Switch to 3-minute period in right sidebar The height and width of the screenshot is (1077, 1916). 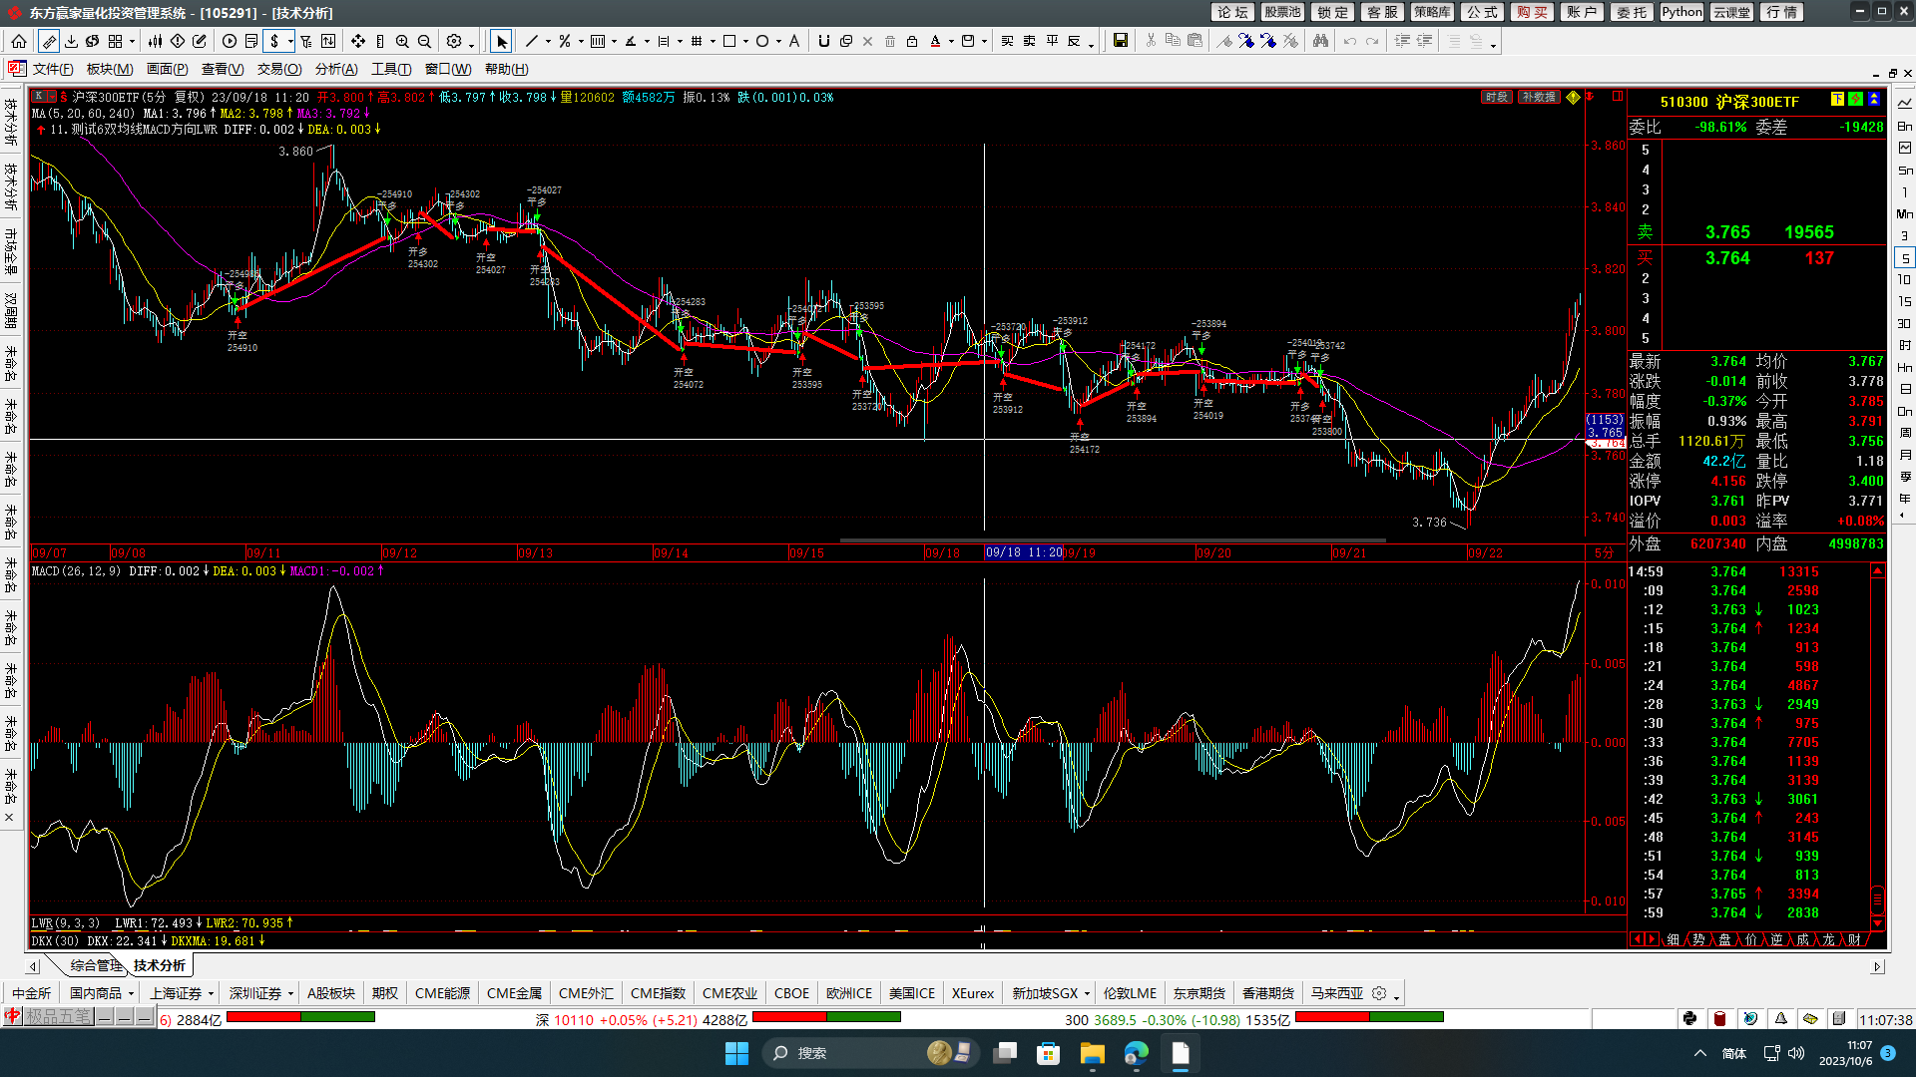pyautogui.click(x=1904, y=236)
